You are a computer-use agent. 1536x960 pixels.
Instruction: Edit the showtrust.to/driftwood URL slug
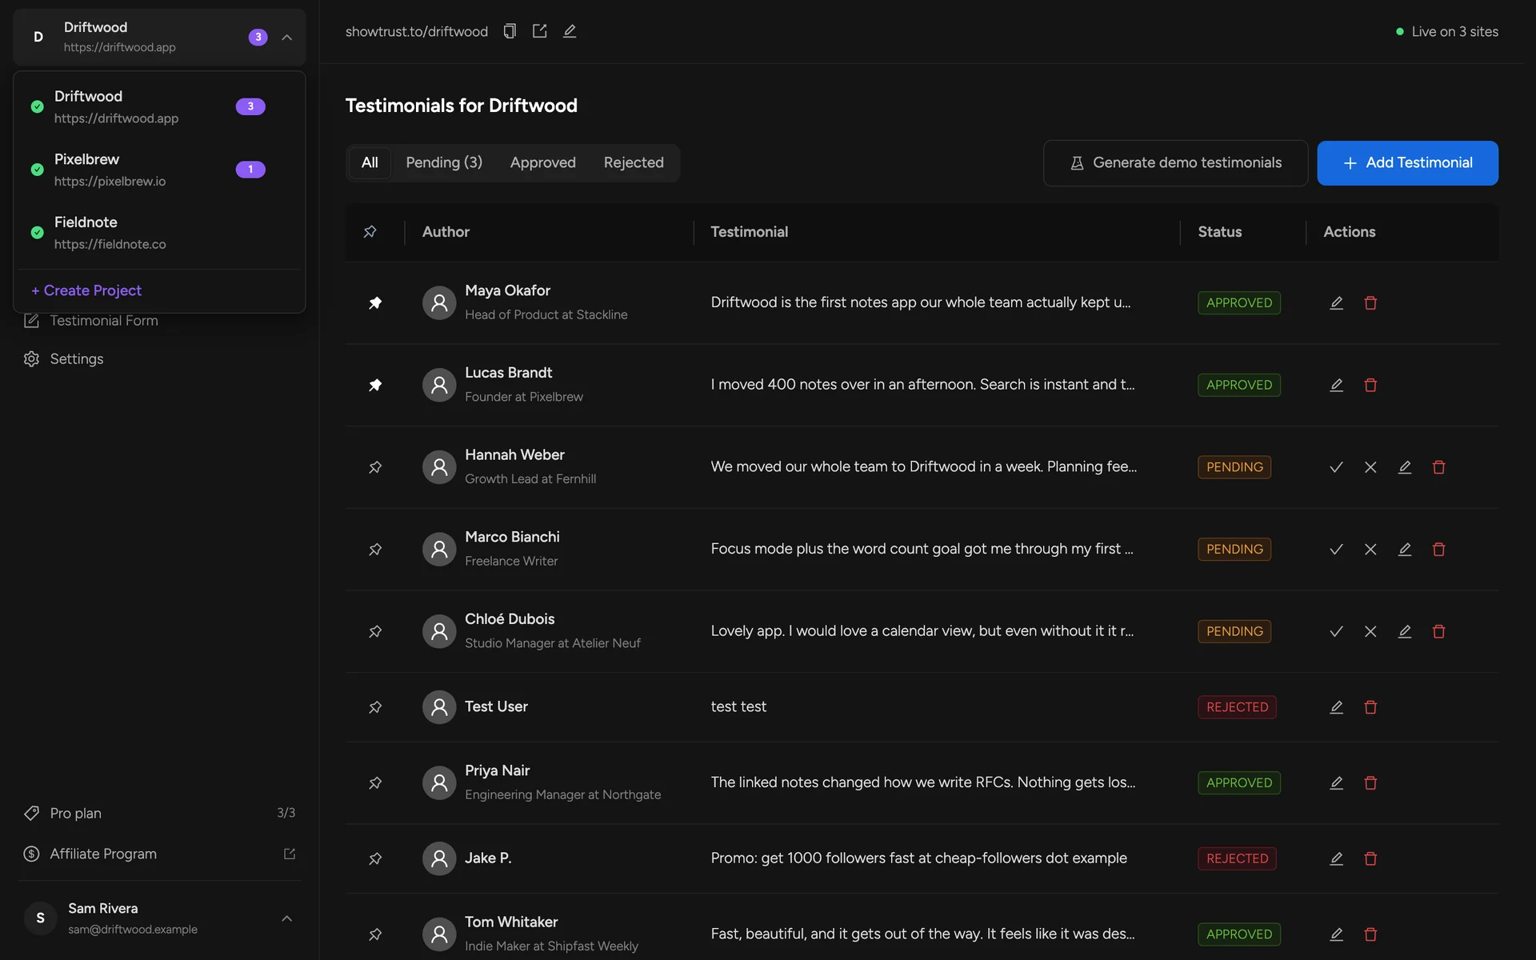pos(570,31)
